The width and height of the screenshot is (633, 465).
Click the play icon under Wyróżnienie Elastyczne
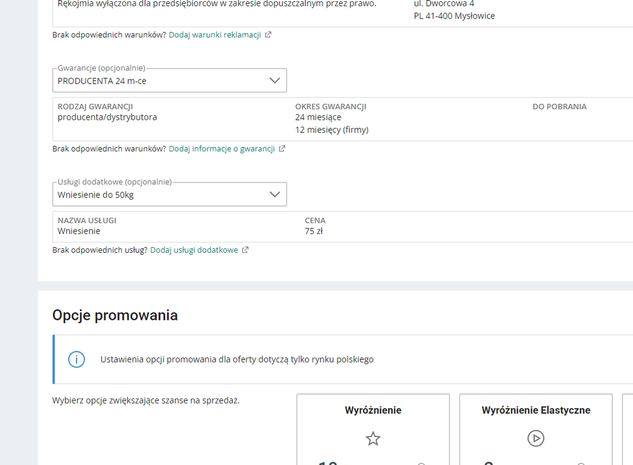[x=536, y=438]
